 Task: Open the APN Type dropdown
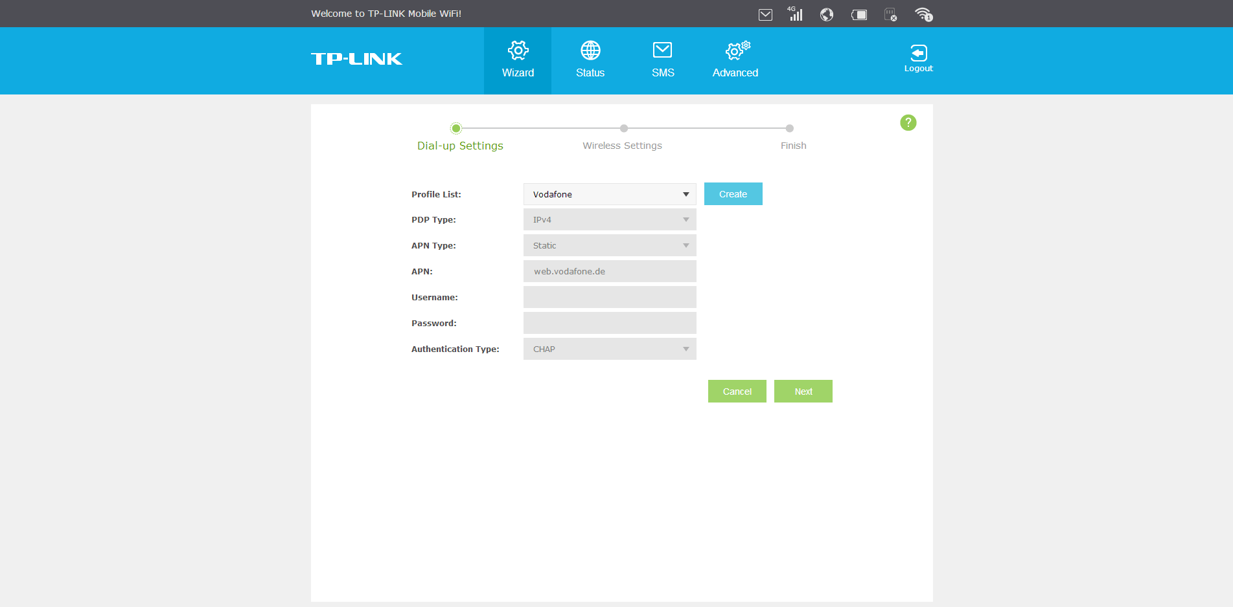pyautogui.click(x=610, y=246)
